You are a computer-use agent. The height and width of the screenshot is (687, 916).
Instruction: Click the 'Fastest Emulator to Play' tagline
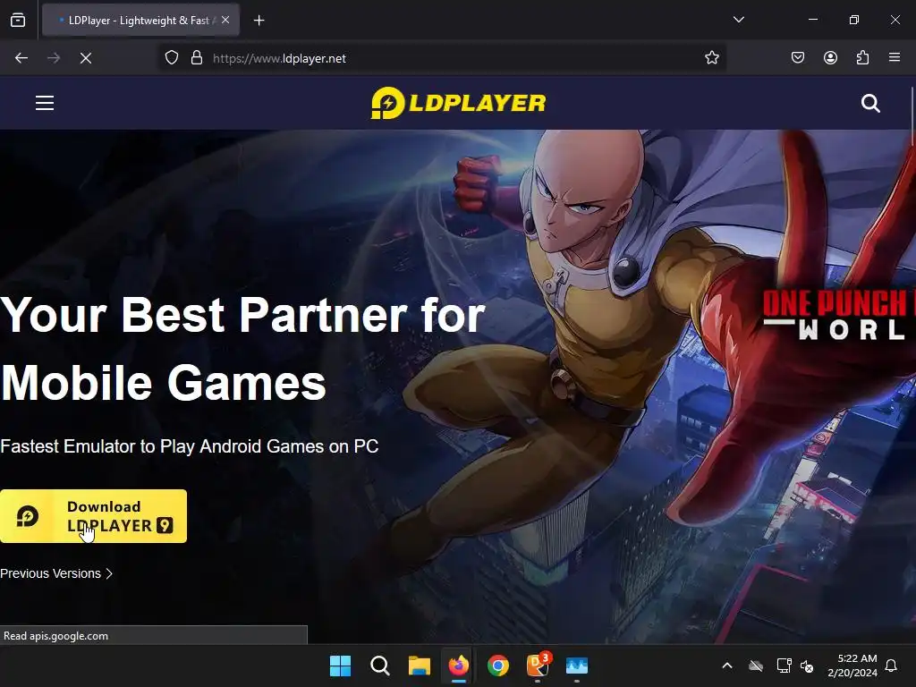pyautogui.click(x=190, y=447)
